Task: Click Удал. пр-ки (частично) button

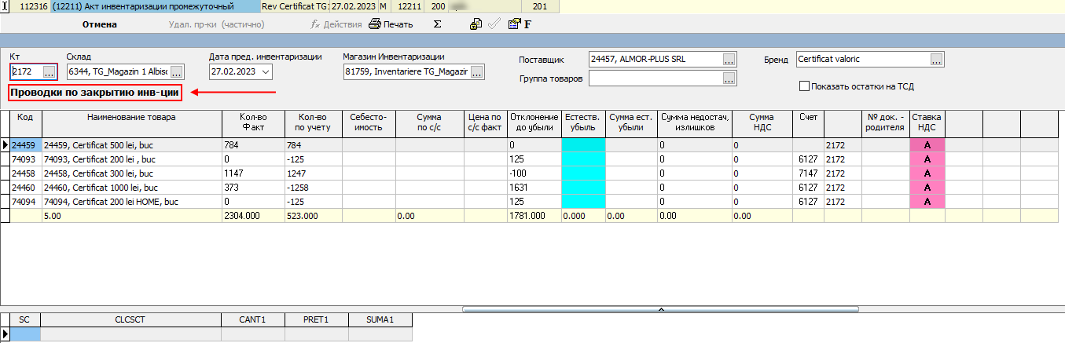Action: pyautogui.click(x=216, y=24)
